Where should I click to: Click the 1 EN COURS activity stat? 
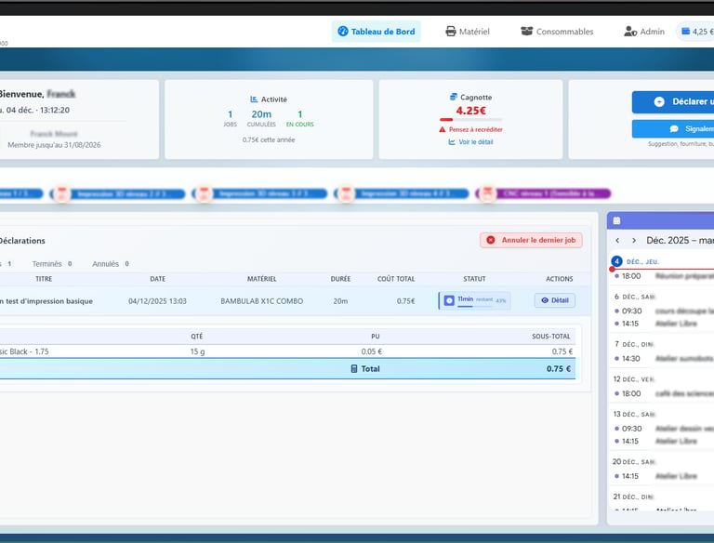[x=299, y=118]
